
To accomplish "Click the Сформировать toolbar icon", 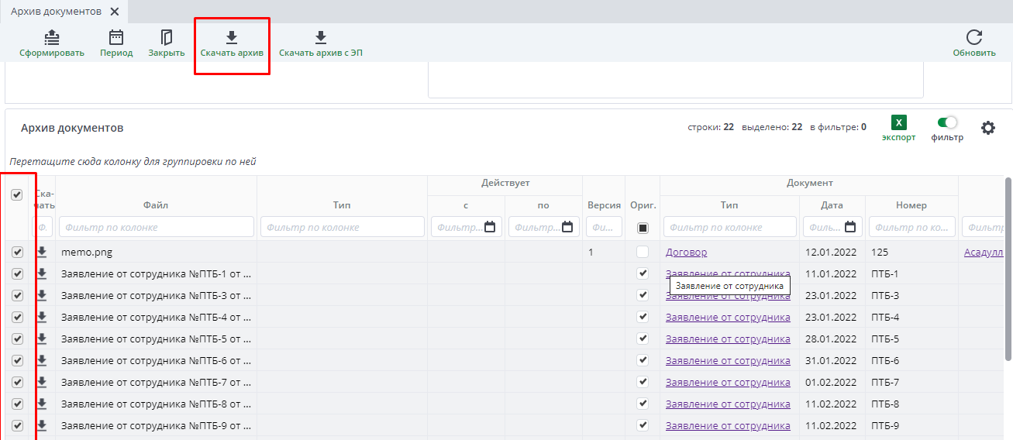I will pyautogui.click(x=51, y=38).
